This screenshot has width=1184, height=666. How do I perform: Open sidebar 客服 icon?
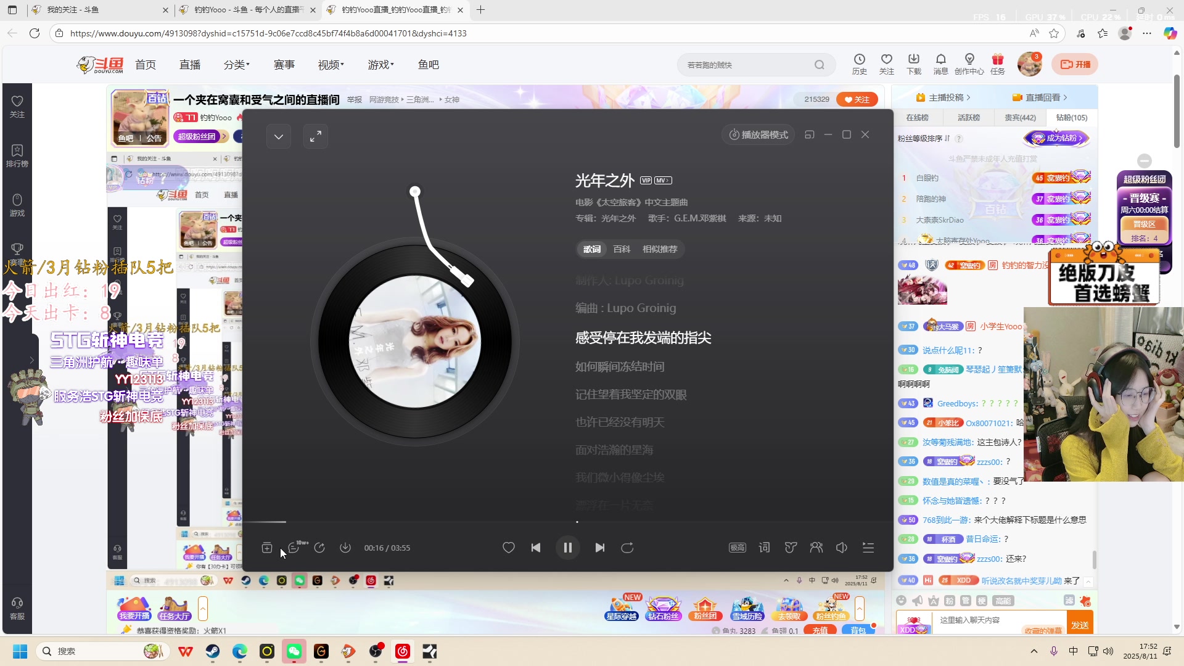[17, 608]
